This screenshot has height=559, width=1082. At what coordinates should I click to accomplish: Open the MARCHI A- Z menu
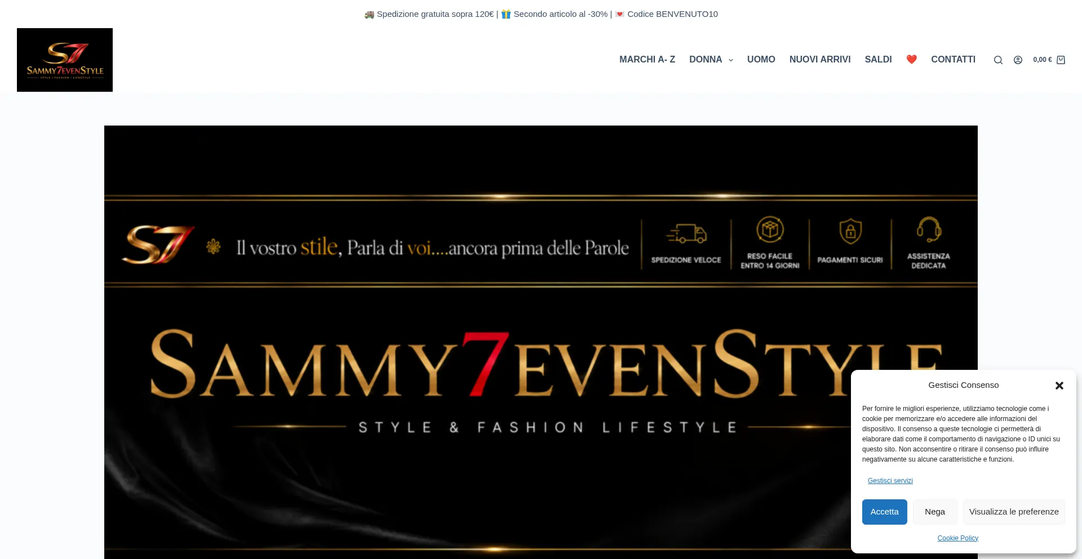647,60
